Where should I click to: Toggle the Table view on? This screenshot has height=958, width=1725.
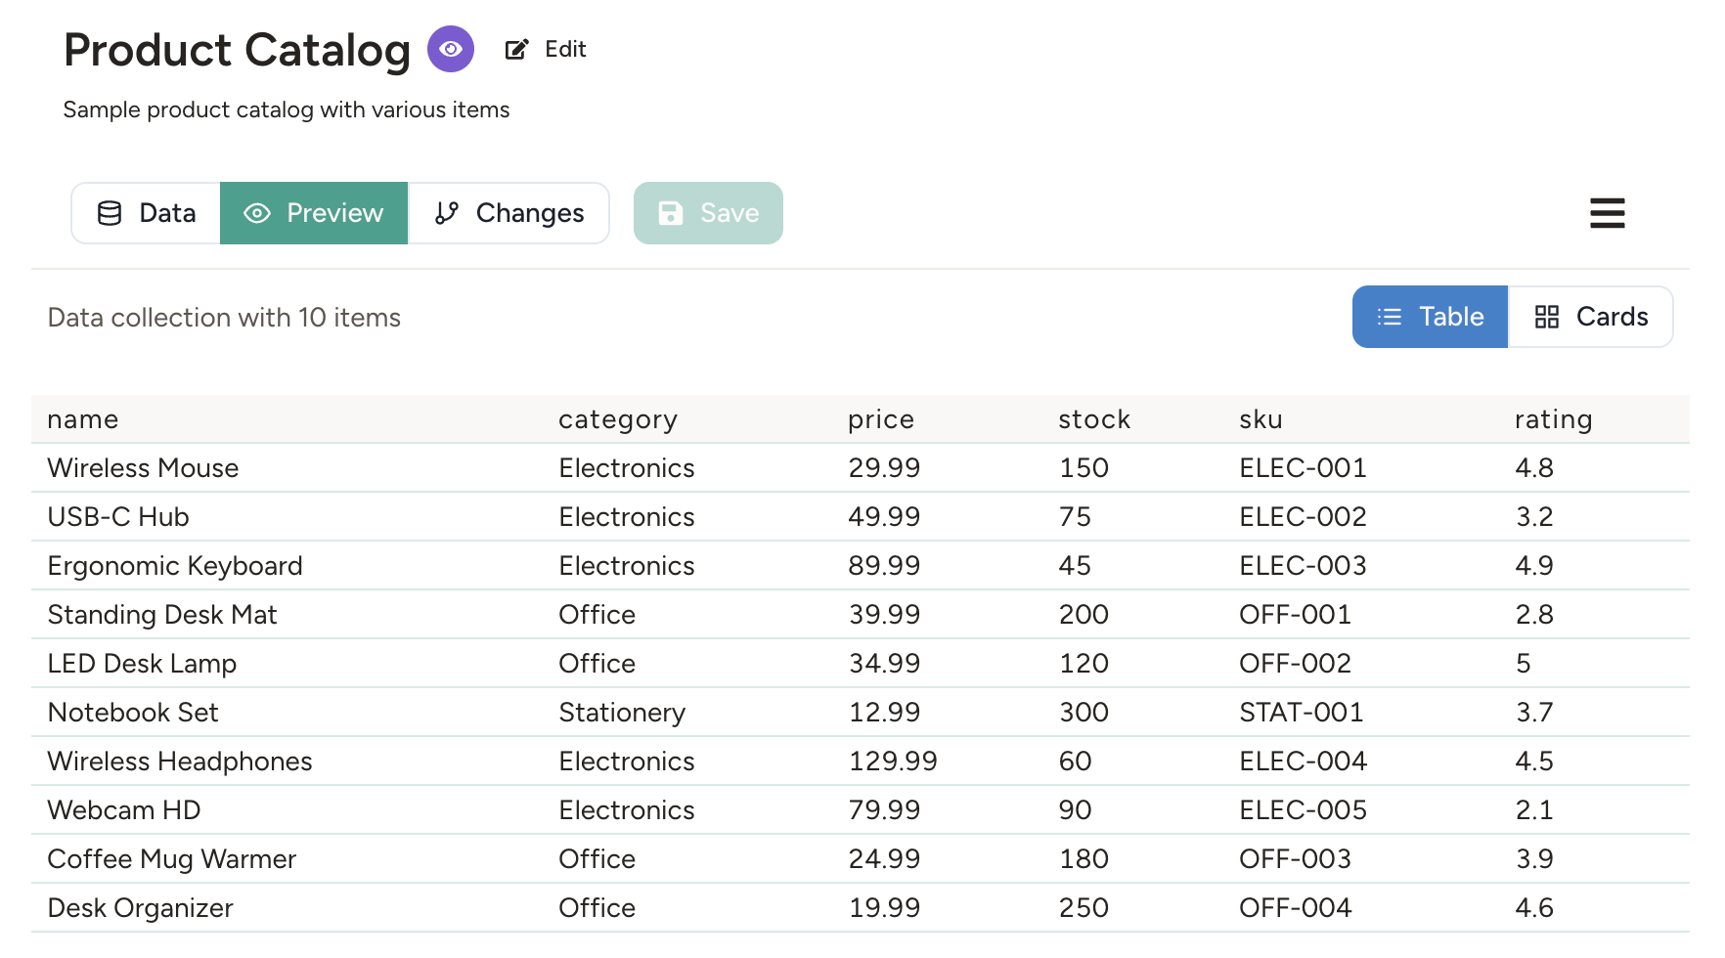click(x=1430, y=317)
